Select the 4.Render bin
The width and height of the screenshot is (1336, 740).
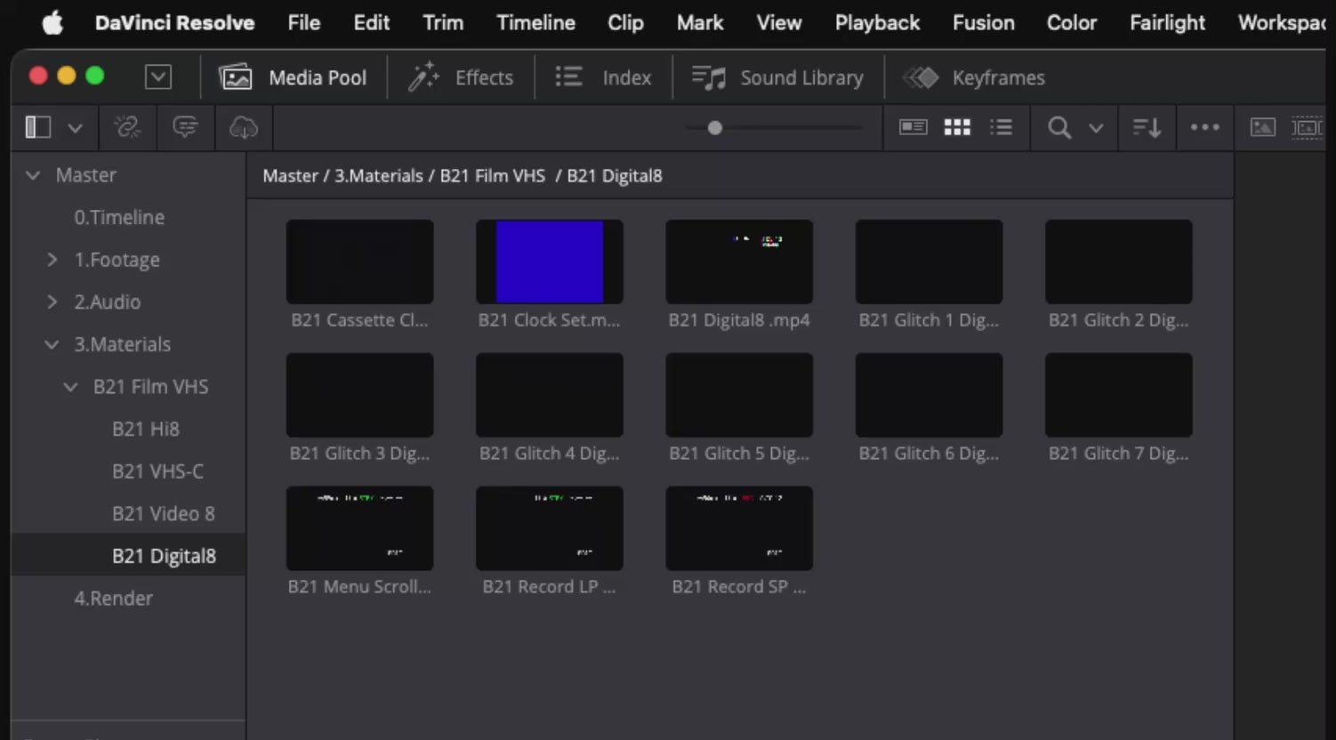coord(113,599)
